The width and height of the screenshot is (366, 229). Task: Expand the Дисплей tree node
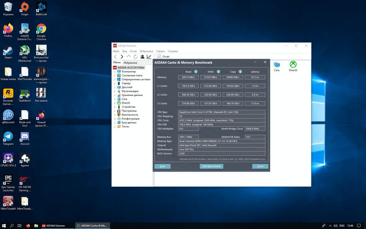point(115,87)
